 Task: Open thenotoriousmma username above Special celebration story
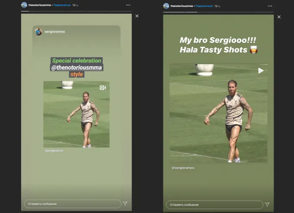coord(40,5)
